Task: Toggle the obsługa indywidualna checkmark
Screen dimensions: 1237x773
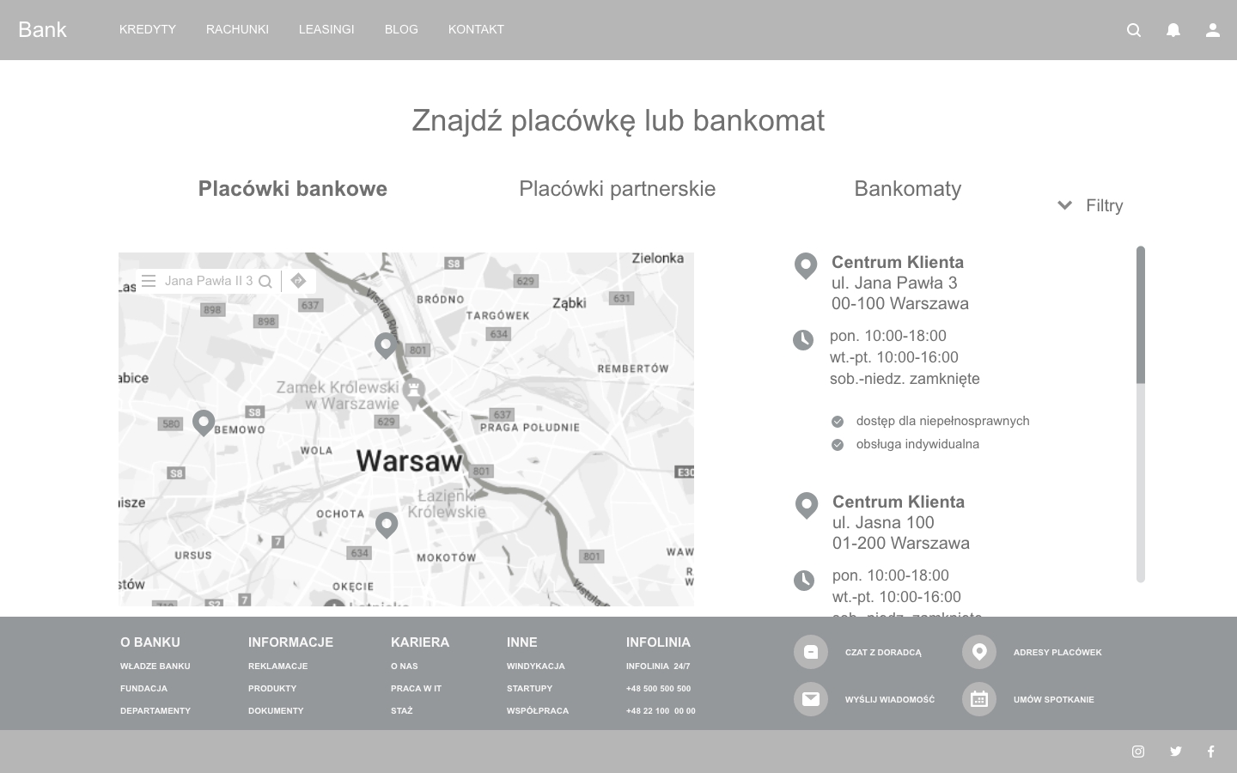Action: (x=838, y=445)
